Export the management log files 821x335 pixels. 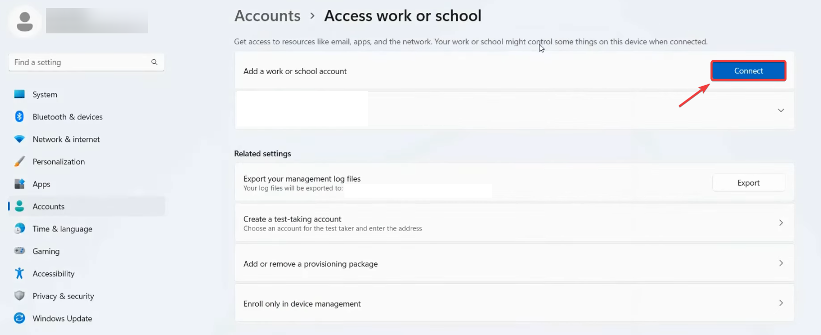[x=748, y=183]
